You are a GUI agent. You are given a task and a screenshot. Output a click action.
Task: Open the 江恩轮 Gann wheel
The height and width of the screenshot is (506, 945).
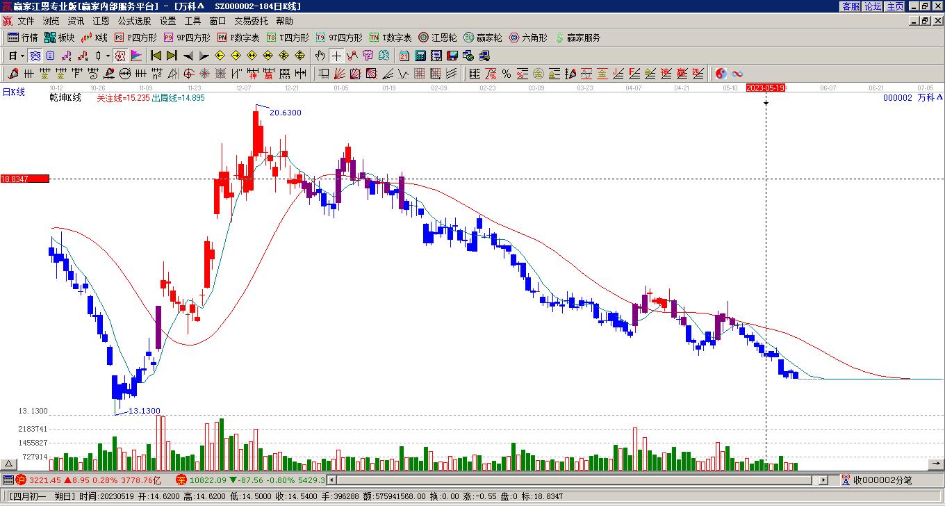pyautogui.click(x=438, y=38)
